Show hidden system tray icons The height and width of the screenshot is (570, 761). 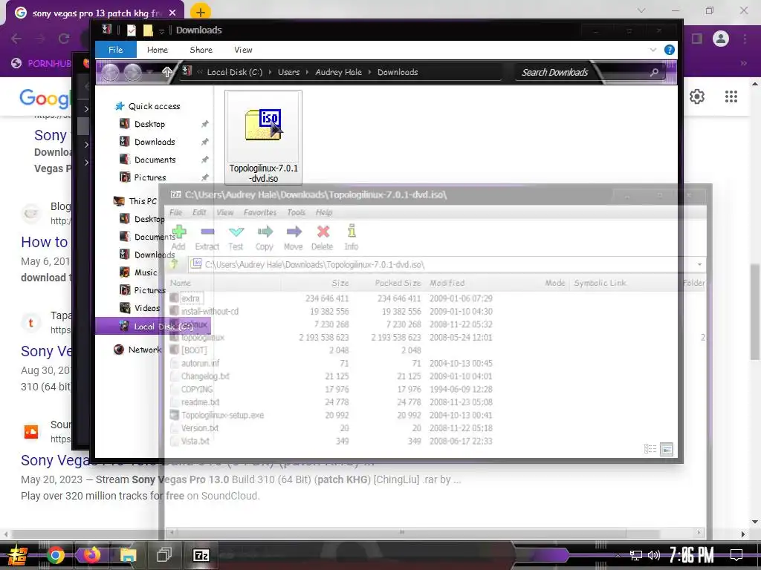(x=617, y=555)
